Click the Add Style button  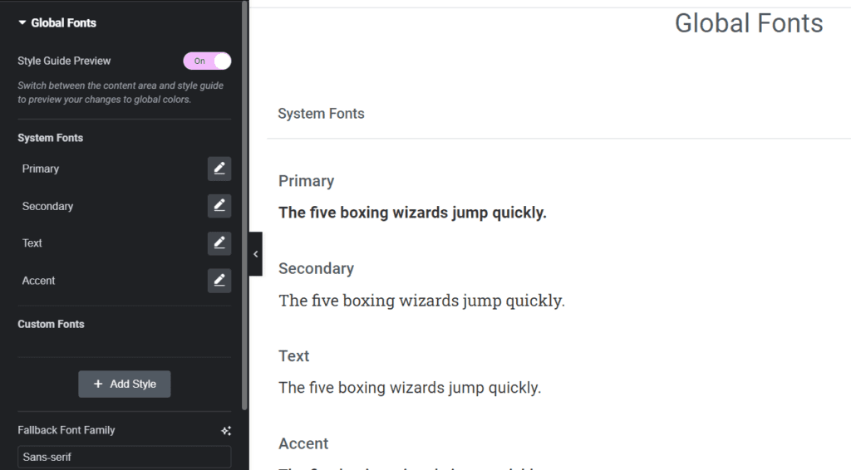125,384
